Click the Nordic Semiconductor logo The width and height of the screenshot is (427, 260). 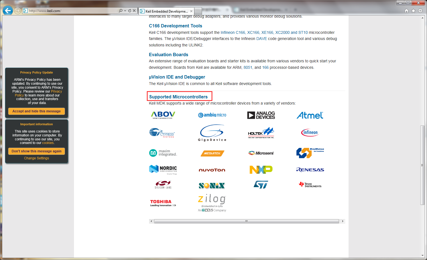point(163,169)
